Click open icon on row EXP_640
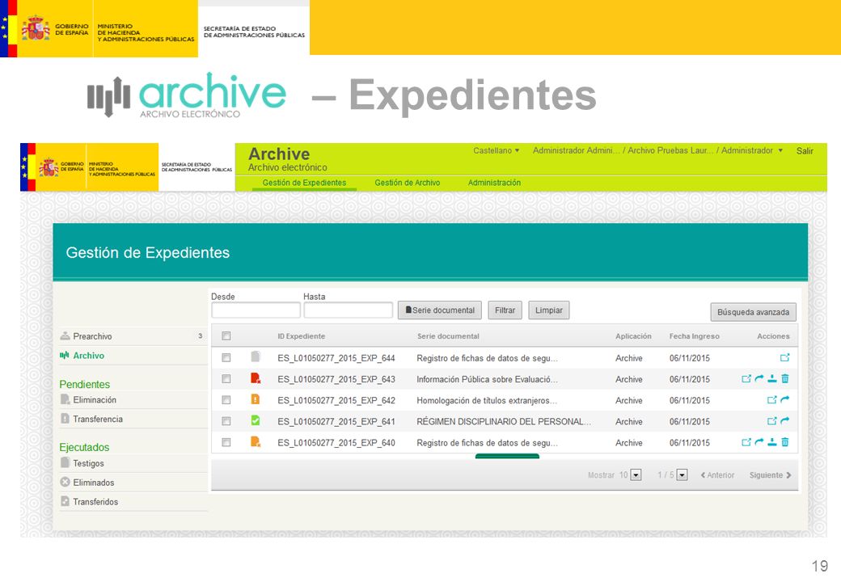The image size is (841, 582). pyautogui.click(x=746, y=442)
